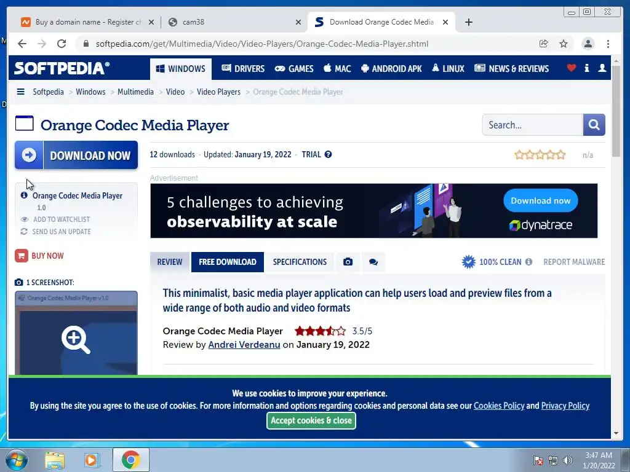Open the Linux section
The width and height of the screenshot is (630, 472).
pos(448,69)
